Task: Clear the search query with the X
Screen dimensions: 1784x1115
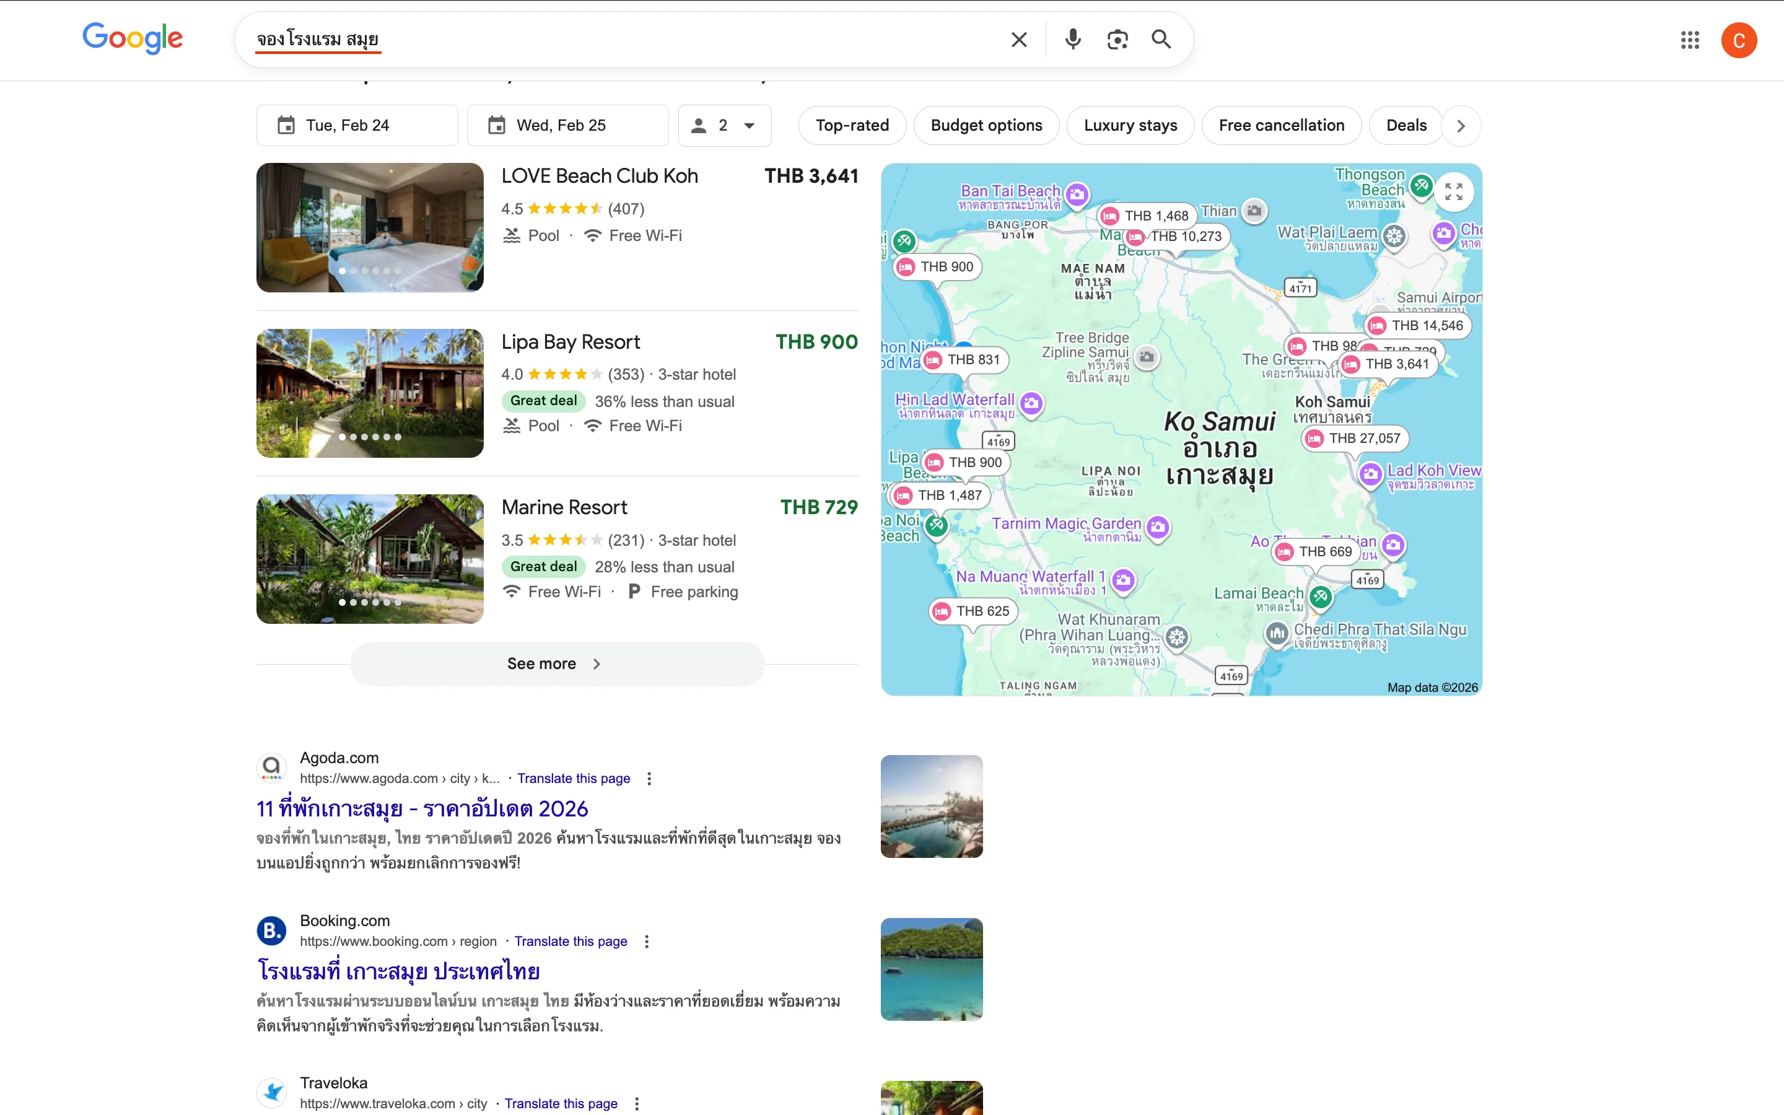Action: pos(1019,39)
